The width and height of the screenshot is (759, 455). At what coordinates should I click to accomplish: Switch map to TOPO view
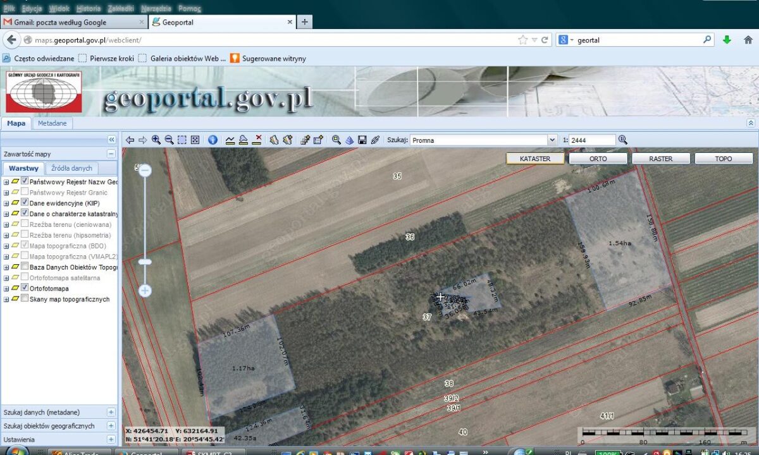click(724, 159)
